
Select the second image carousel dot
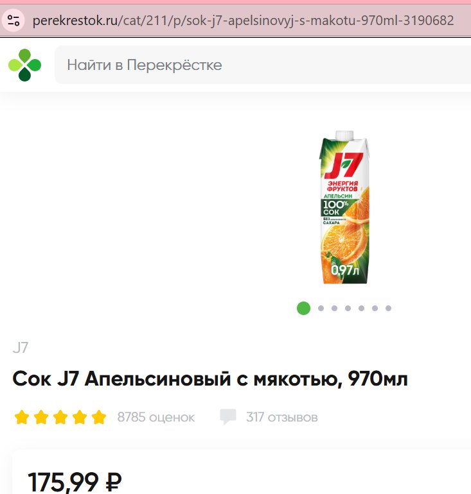321,308
